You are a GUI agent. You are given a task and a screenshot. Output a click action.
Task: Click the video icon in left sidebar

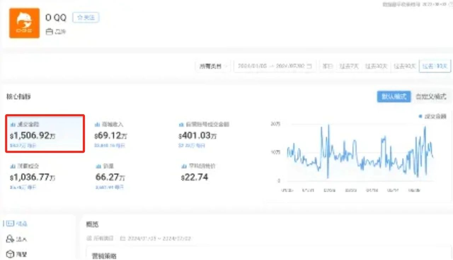click(10, 223)
